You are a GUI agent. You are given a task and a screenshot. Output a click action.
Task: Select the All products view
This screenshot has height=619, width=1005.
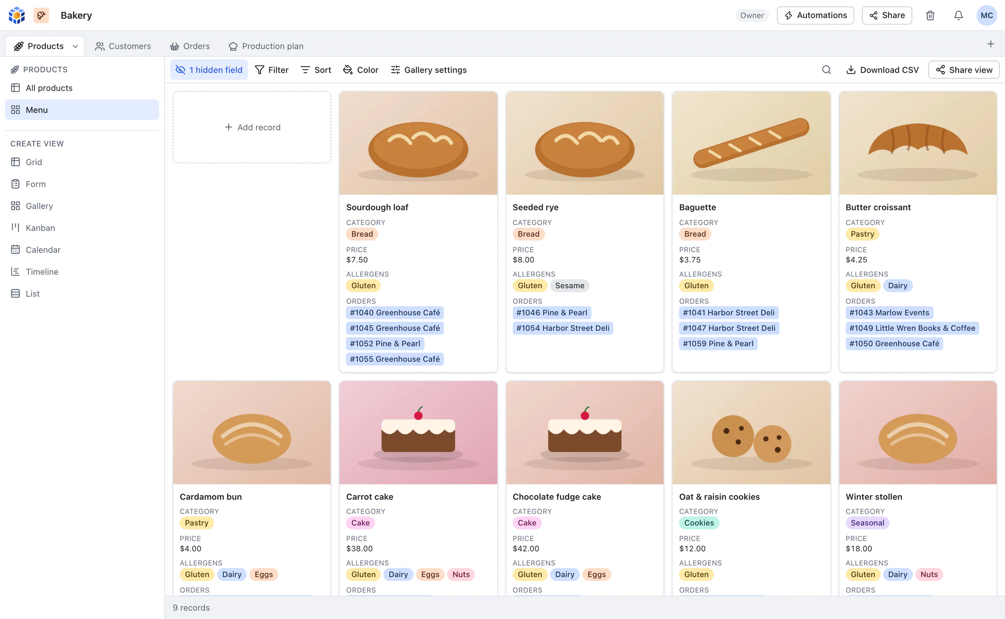(x=82, y=88)
